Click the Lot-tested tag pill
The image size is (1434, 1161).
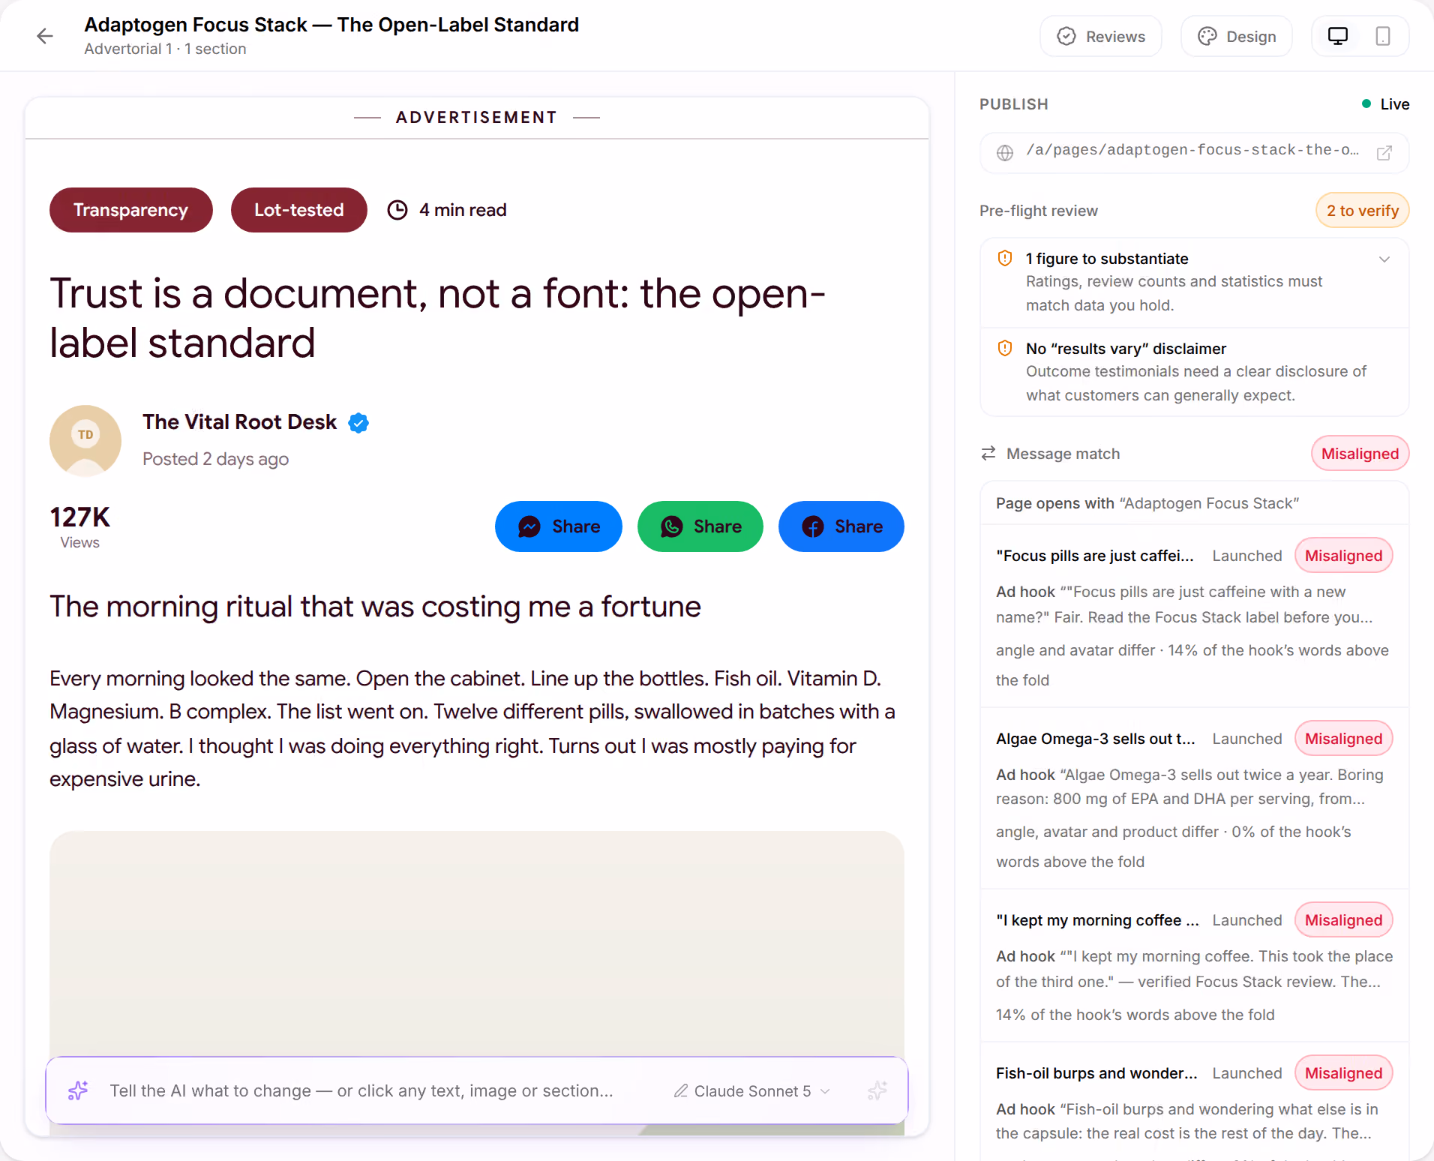tap(299, 210)
